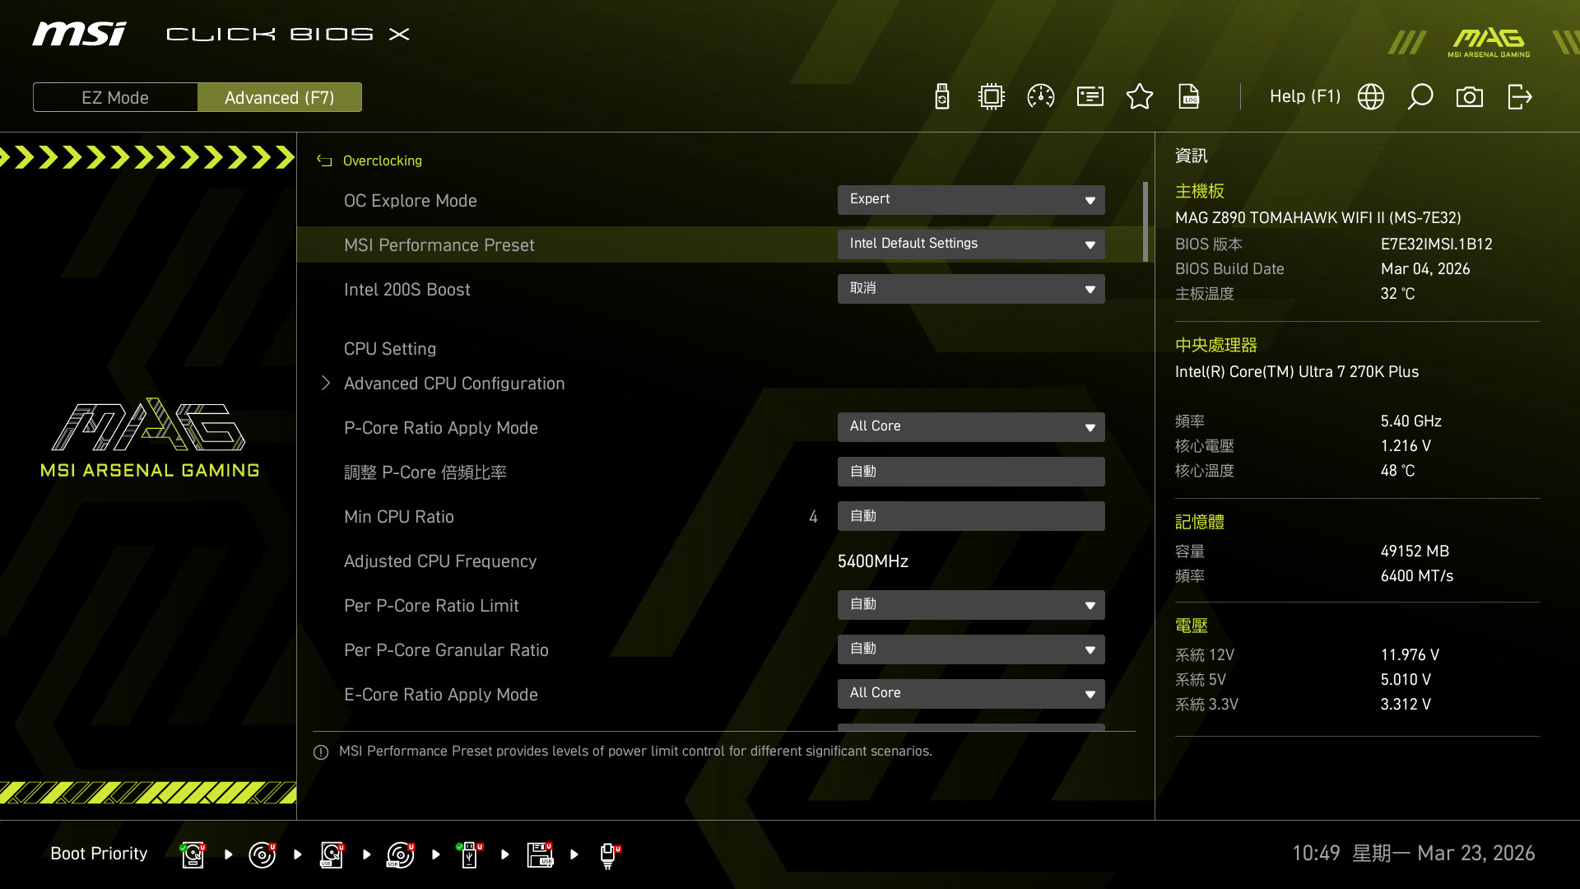
Task: Open the OC Explore Mode dropdown
Action: coord(971,200)
